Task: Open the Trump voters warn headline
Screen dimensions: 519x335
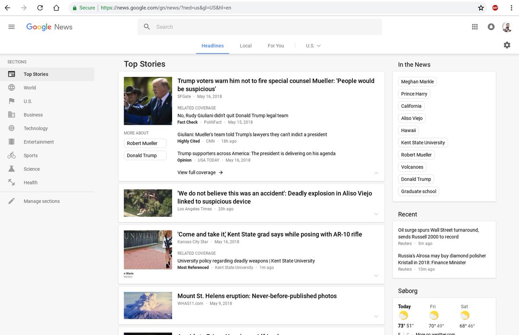Action: (x=276, y=85)
